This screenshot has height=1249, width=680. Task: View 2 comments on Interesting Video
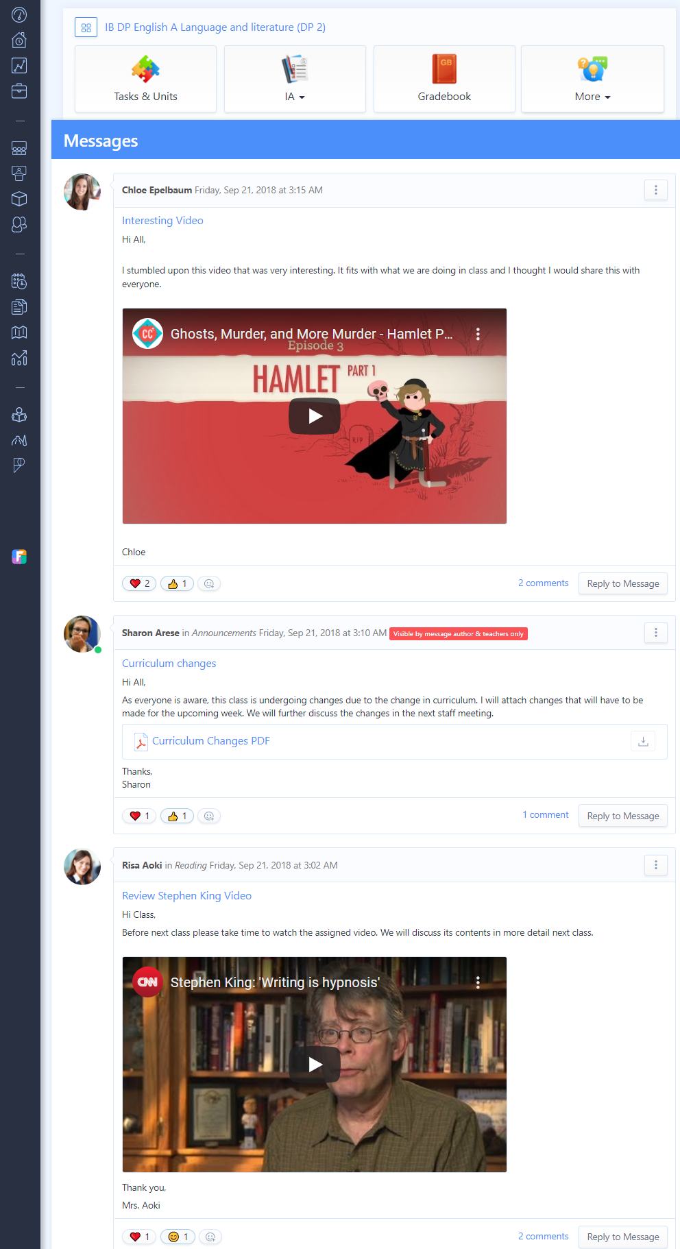(x=544, y=583)
